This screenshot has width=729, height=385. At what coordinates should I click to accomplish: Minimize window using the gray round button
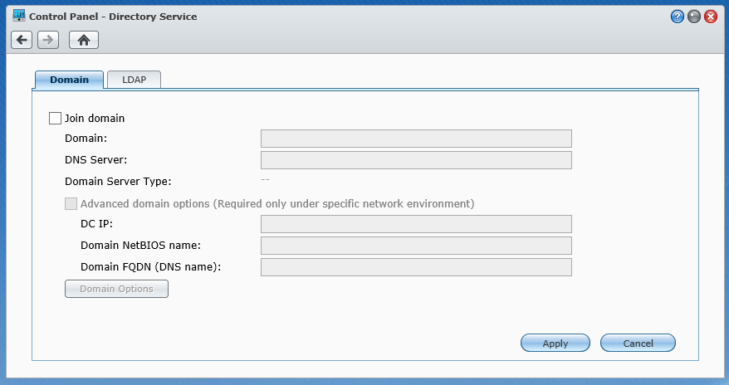(694, 17)
